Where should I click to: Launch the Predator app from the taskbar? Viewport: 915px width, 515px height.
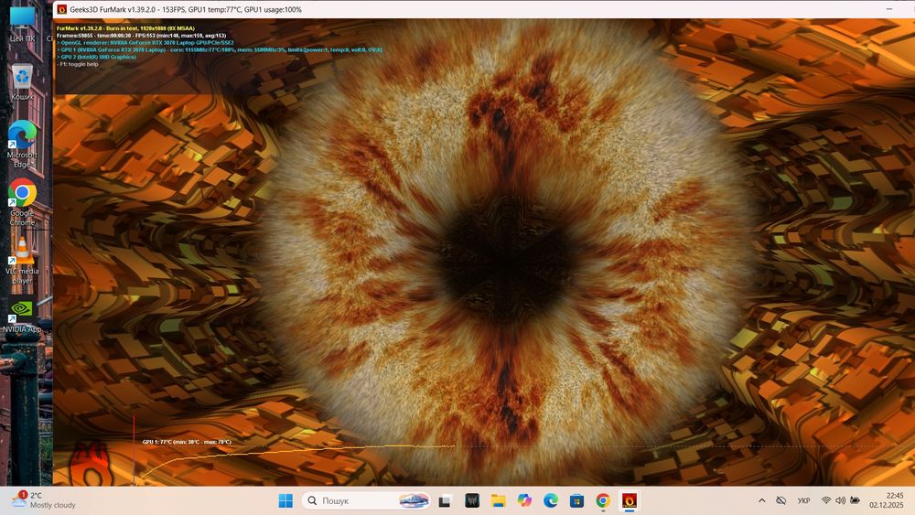pyautogui.click(x=472, y=500)
